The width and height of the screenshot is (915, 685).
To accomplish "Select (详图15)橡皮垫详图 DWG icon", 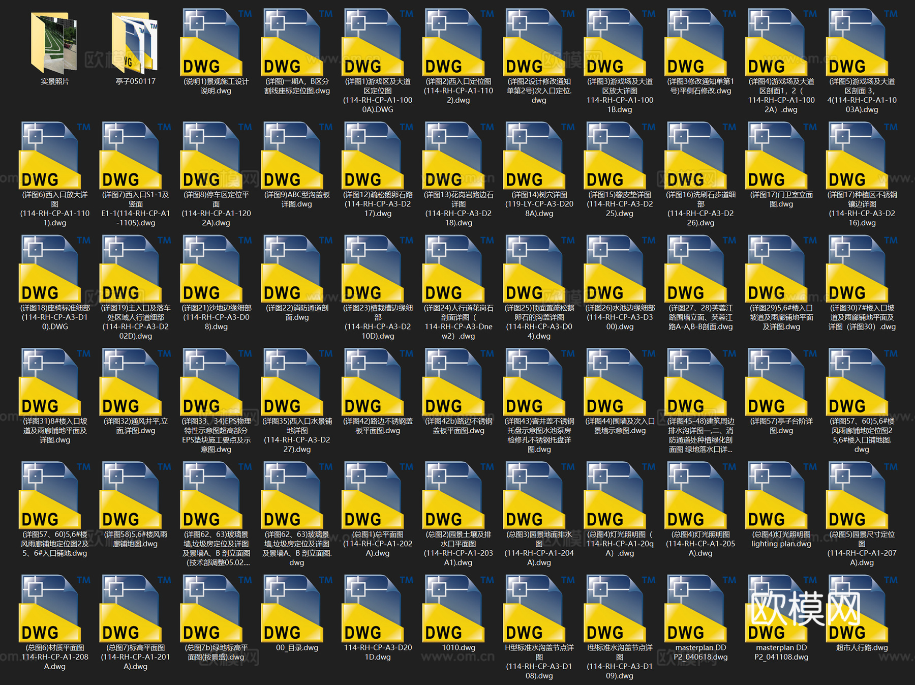I will (x=615, y=155).
